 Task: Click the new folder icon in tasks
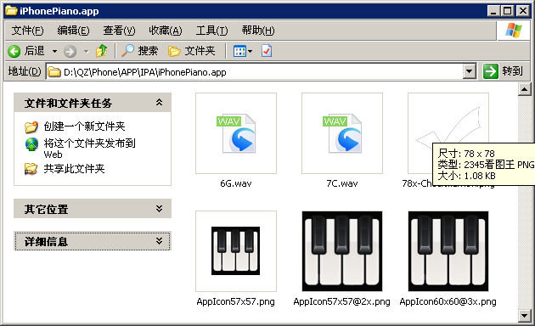tap(31, 126)
